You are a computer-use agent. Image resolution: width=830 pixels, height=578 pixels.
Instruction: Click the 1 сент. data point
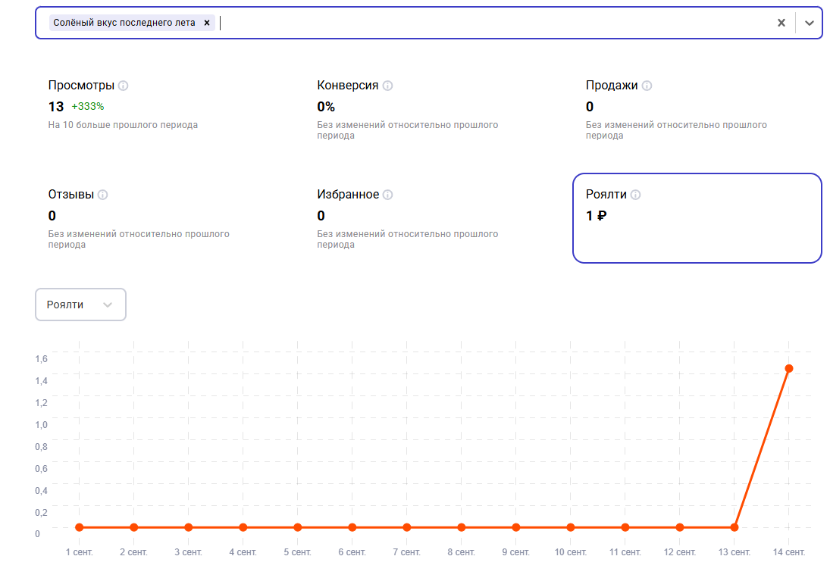[80, 527]
